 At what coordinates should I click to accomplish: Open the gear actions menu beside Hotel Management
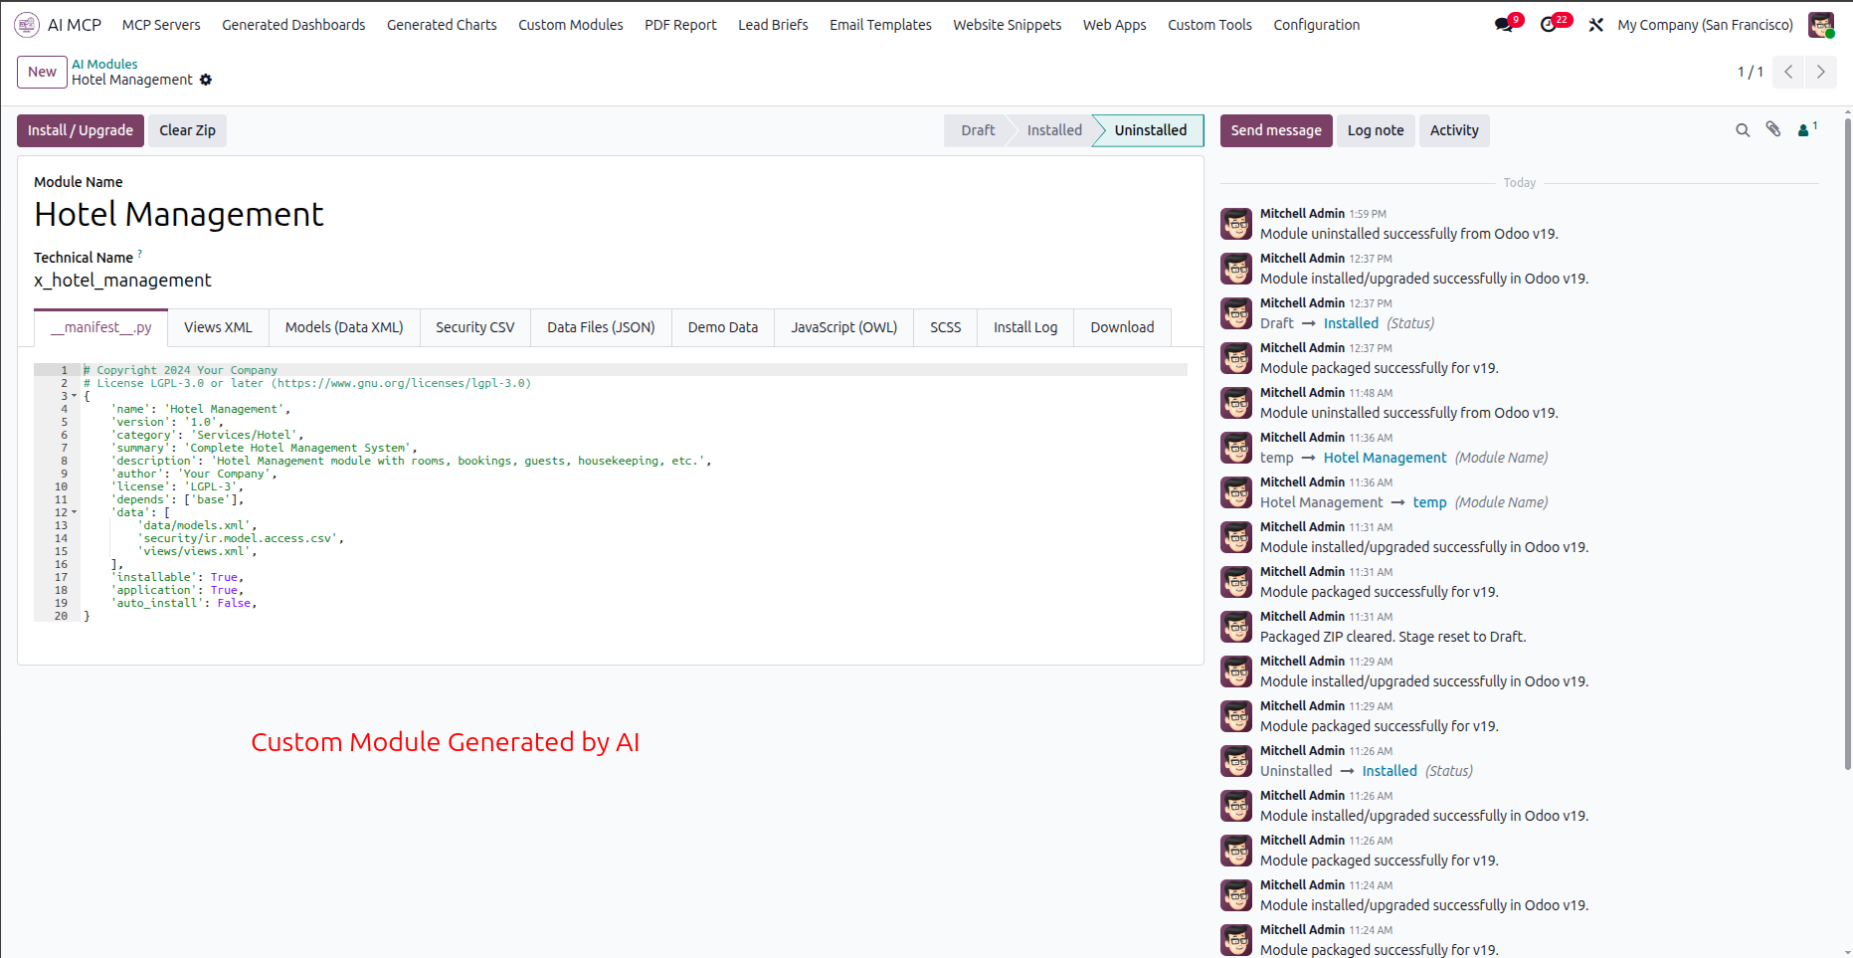tap(206, 80)
